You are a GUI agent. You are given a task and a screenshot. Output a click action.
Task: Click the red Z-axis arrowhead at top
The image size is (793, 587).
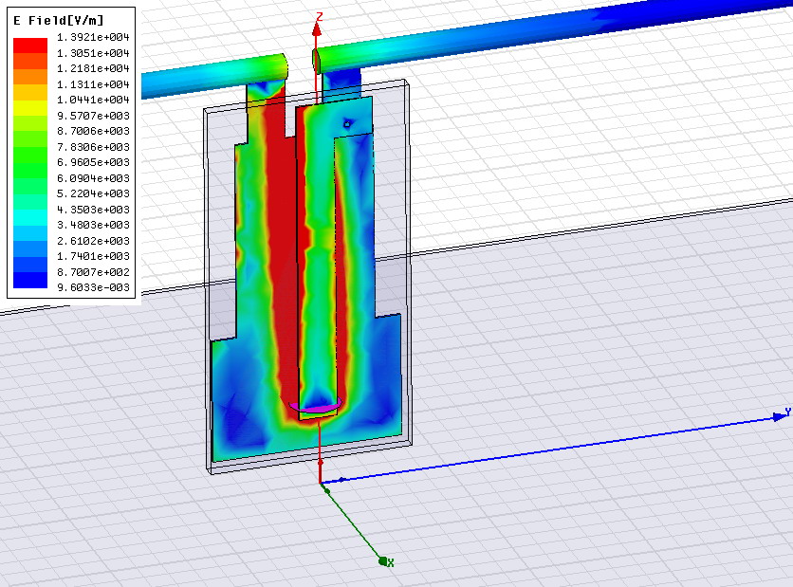(x=317, y=28)
